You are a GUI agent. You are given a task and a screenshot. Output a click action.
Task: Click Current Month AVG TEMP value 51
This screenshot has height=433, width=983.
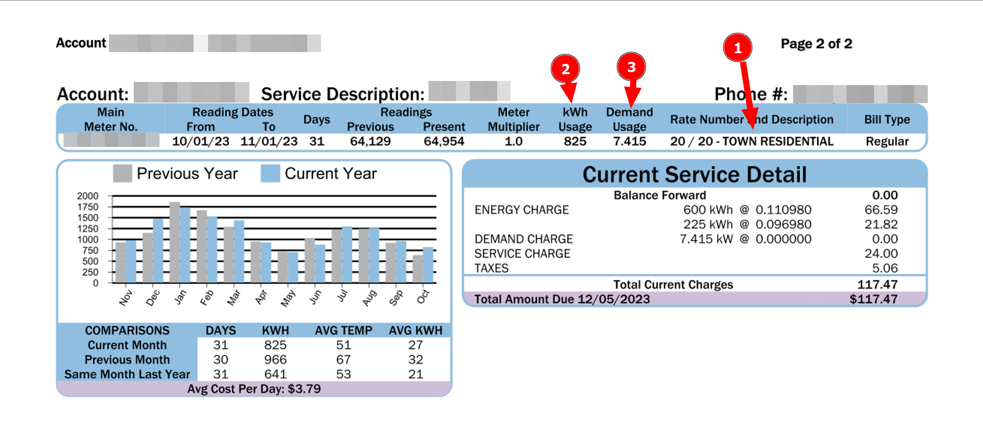[x=343, y=345]
